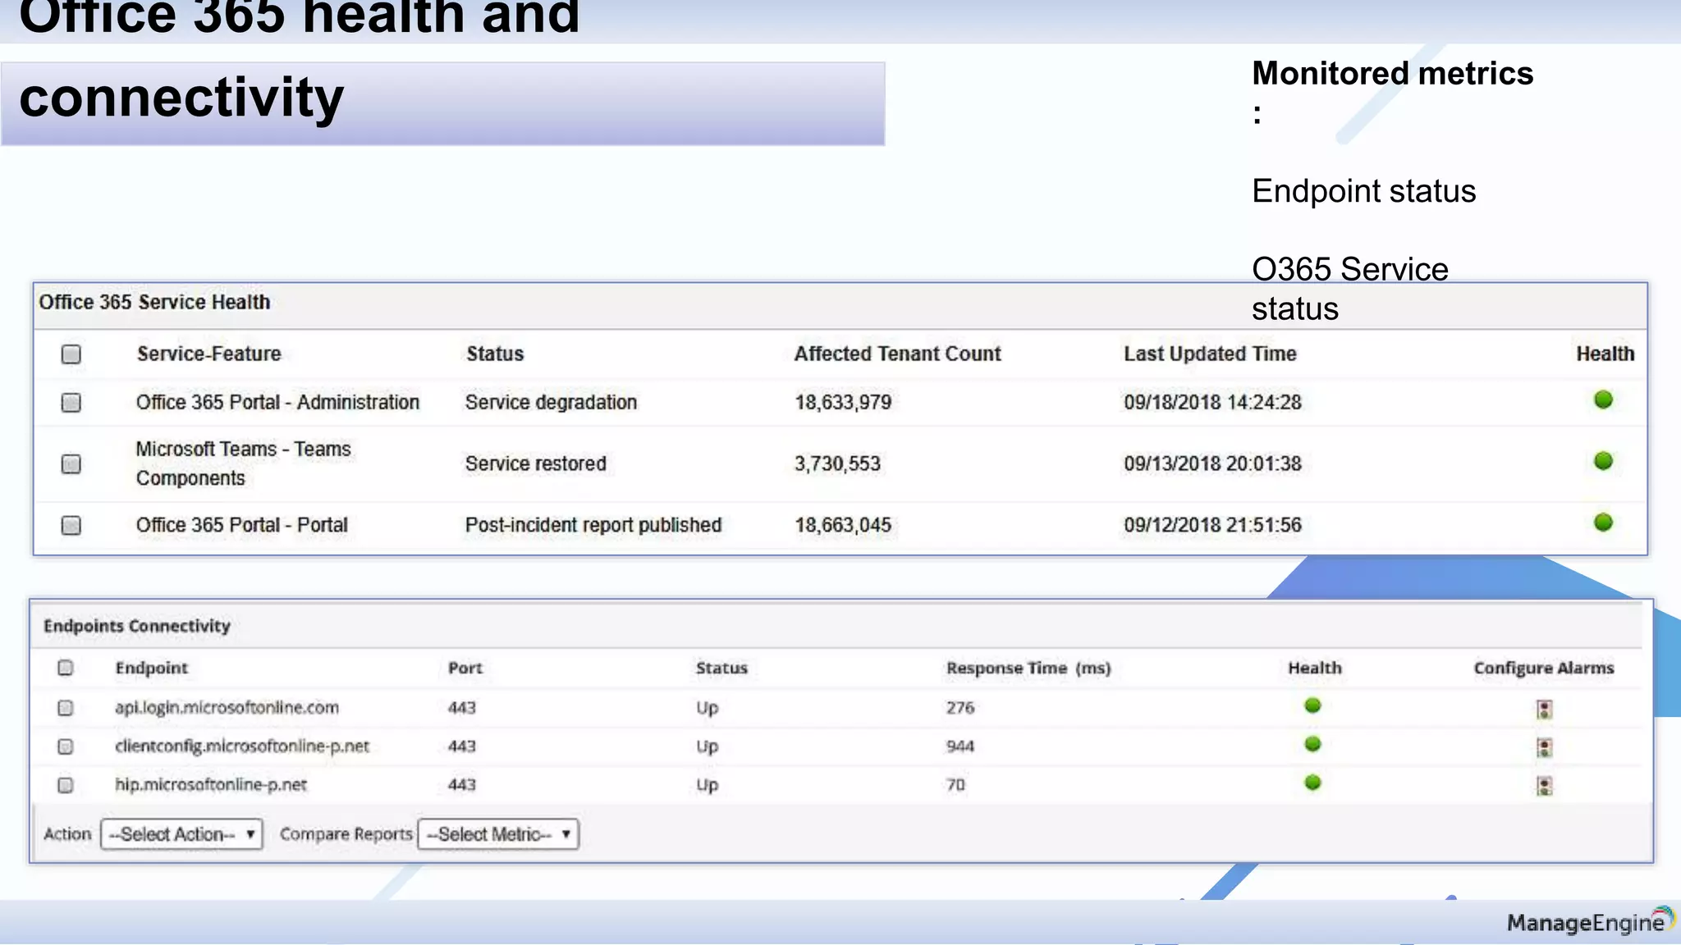The image size is (1681, 945).
Task: Click the 'Monitored metrics' heading
Action: click(x=1393, y=74)
